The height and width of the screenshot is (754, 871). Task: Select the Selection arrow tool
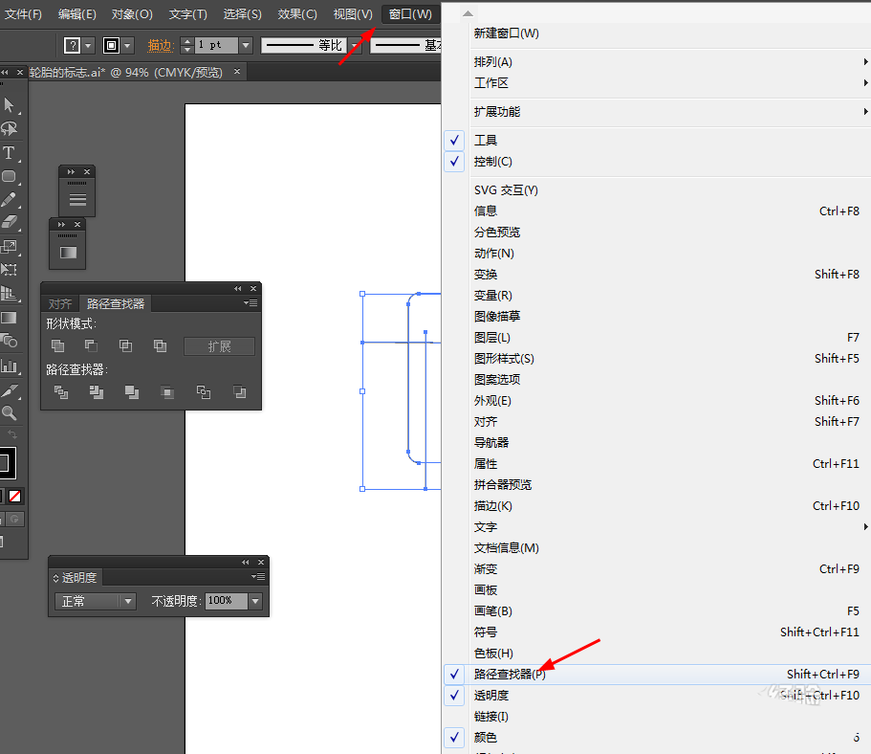tap(9, 105)
